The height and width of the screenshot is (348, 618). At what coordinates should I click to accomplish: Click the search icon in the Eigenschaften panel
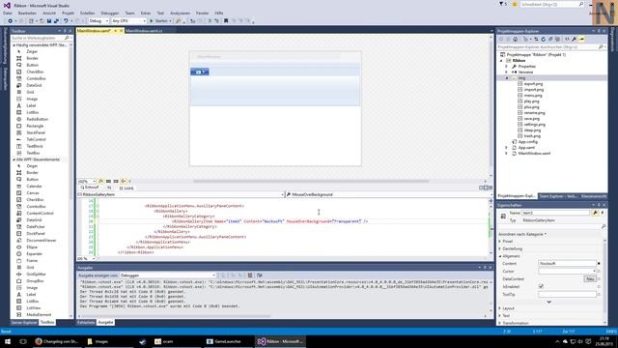point(603,227)
